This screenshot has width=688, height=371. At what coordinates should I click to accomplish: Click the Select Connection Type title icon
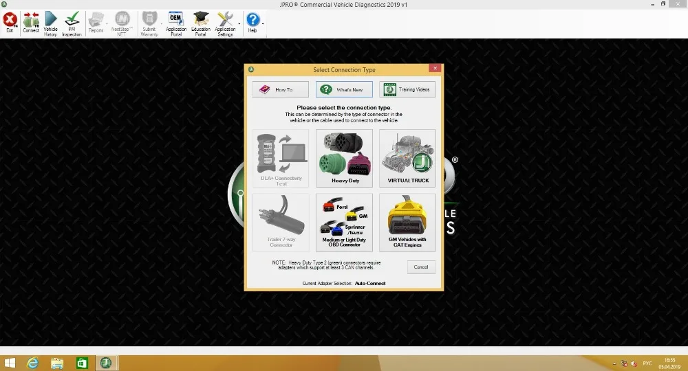(x=251, y=69)
